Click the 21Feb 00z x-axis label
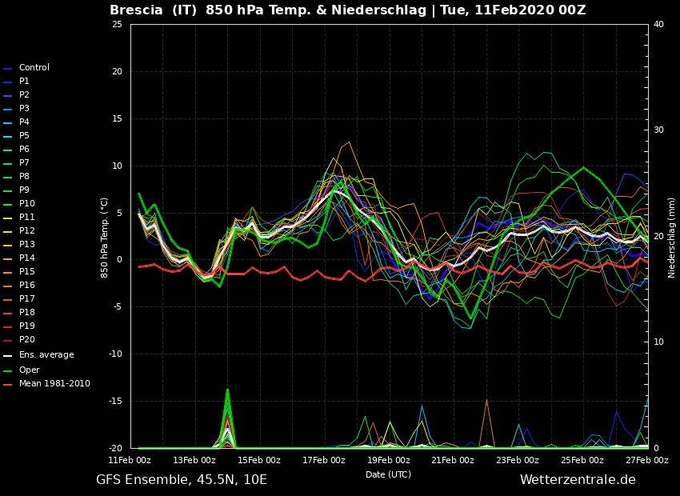680x496 pixels. pos(453,460)
